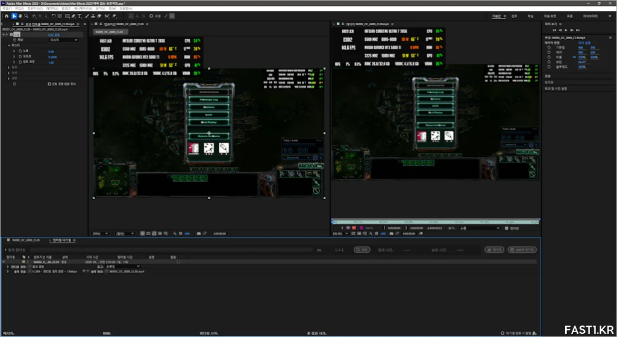Select the Clone Stamp tool

tap(93, 16)
